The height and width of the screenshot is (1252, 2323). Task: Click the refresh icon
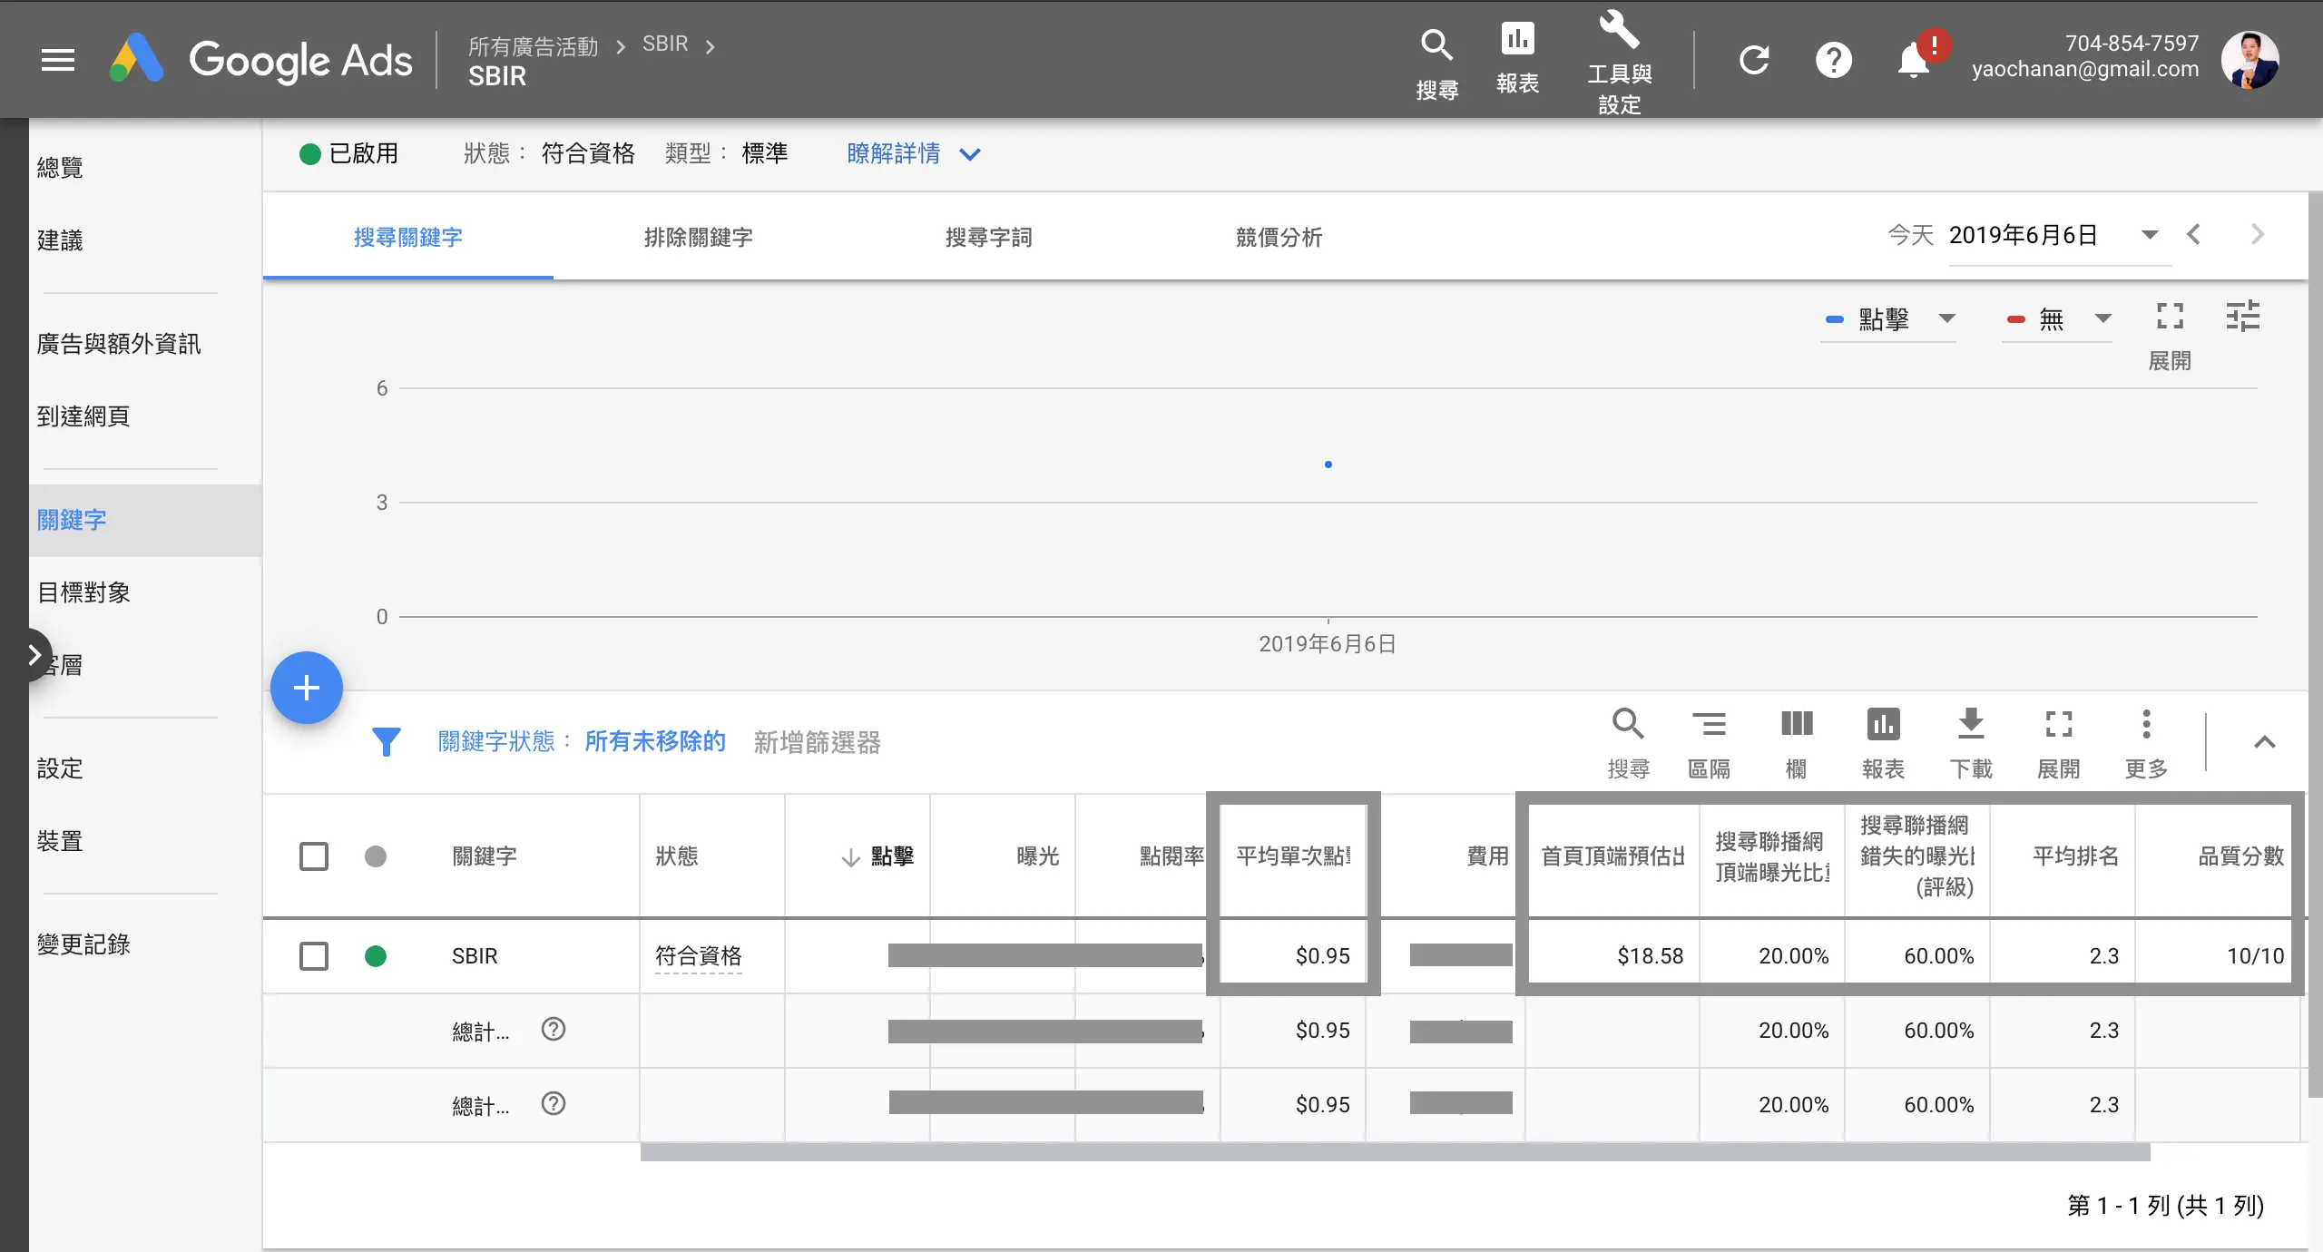click(1753, 60)
